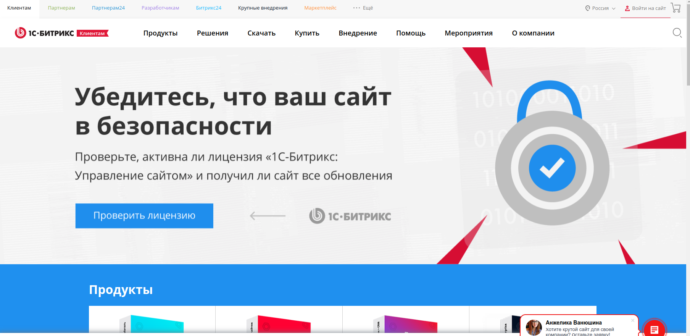This screenshot has height=336, width=690.
Task: Open the Внедрение menu
Action: pyautogui.click(x=358, y=33)
